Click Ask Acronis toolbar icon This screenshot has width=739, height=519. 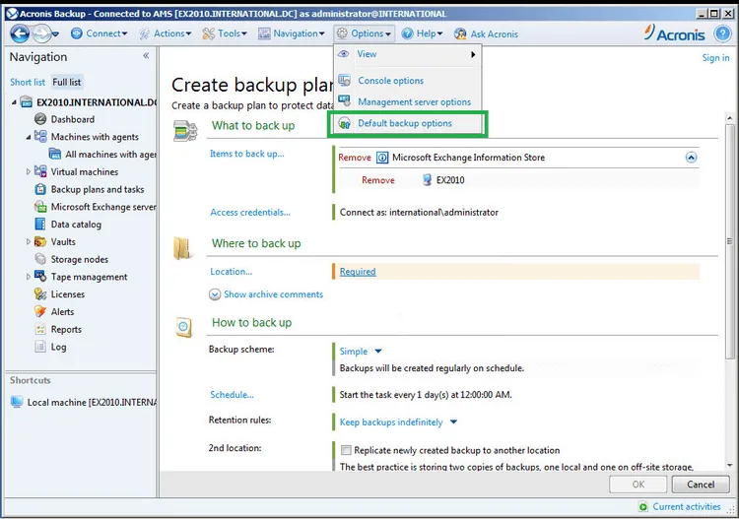460,33
